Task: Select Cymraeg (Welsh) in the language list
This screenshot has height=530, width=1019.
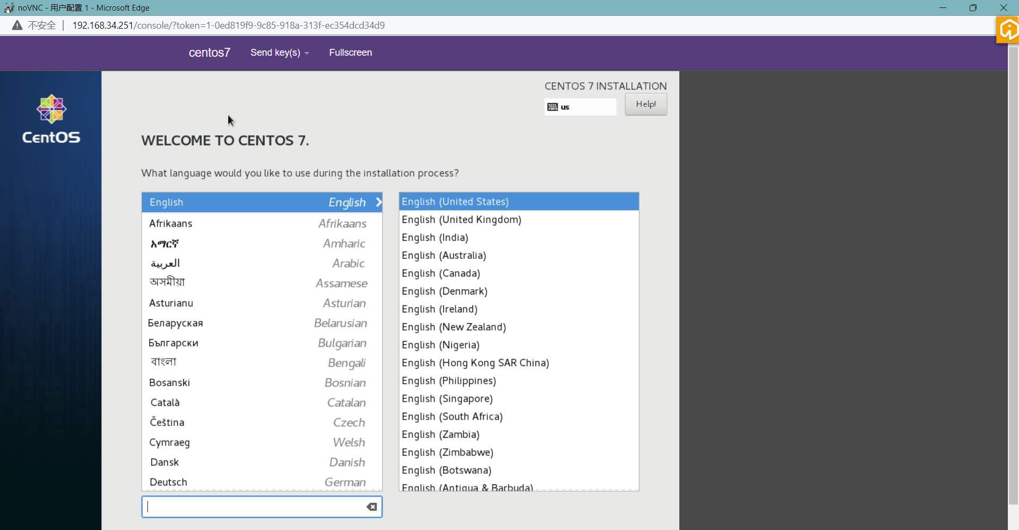Action: tap(262, 442)
